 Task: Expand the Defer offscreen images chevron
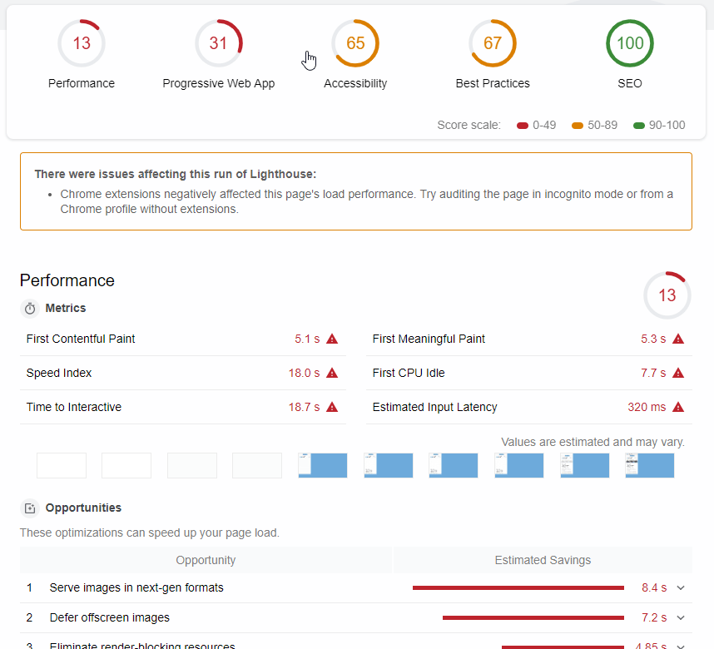coord(681,618)
